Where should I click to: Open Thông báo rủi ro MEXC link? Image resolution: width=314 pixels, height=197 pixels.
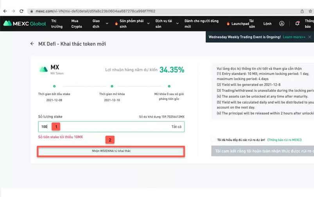pos(284,140)
